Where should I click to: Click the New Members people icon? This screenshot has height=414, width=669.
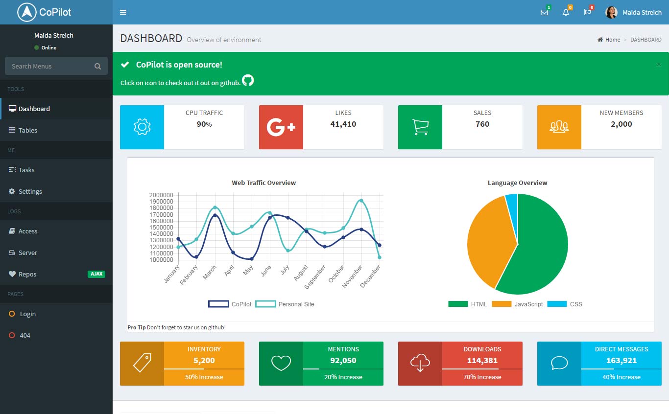pos(559,127)
